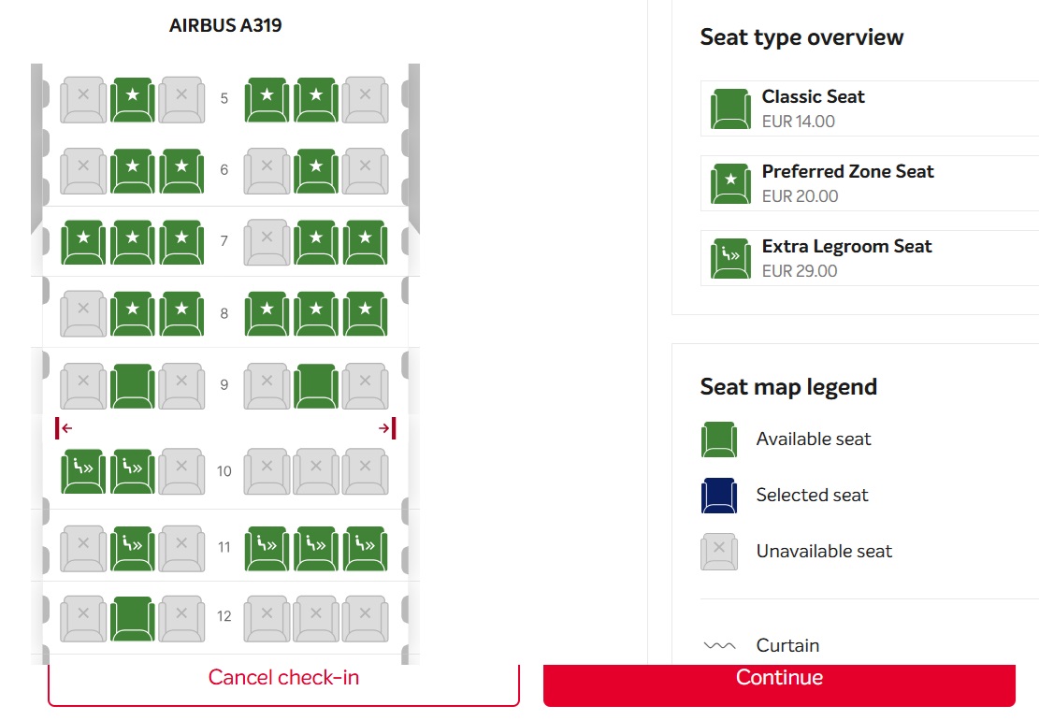Select the left window preferred seat in row 7
This screenshot has width=1039, height=720.
coord(83,242)
